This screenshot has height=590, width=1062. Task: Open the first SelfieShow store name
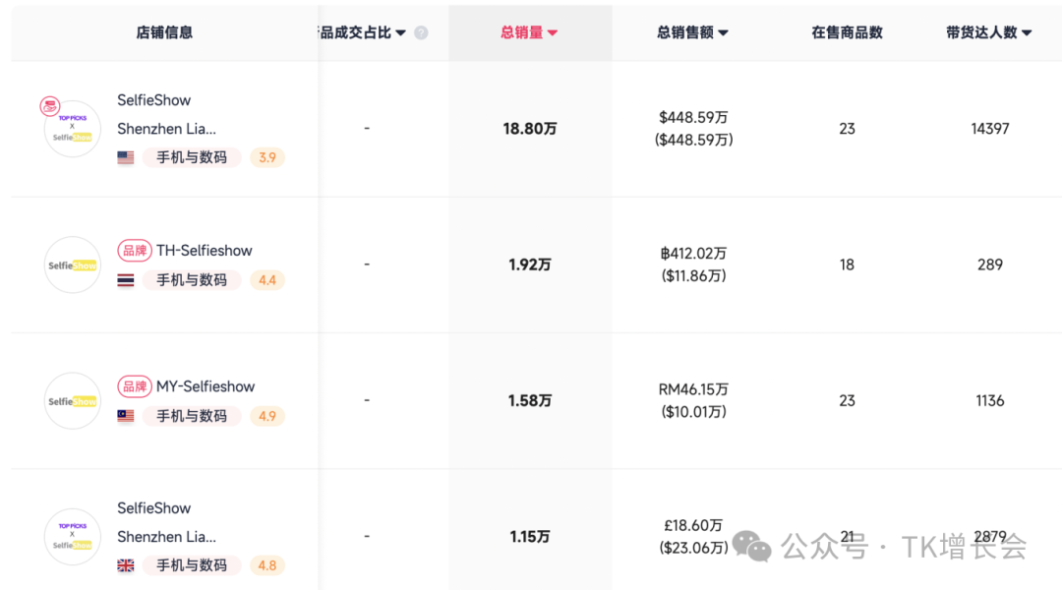tap(154, 100)
